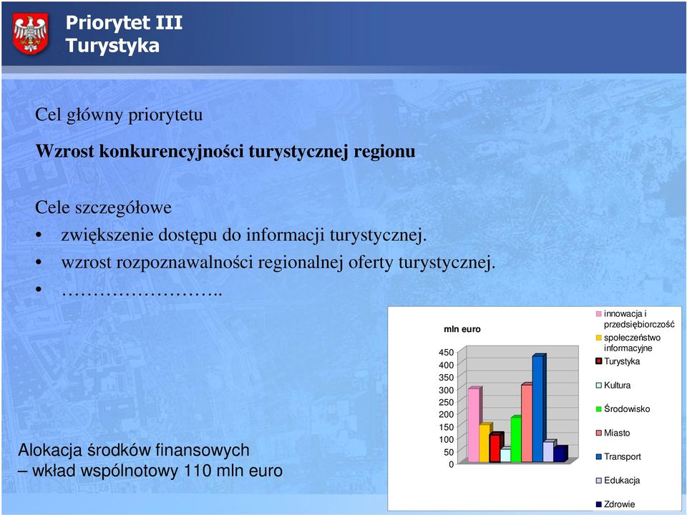Screen dimensions: 687x515
Task: Click legend label 'Transport'
Action: pyautogui.click(x=623, y=457)
